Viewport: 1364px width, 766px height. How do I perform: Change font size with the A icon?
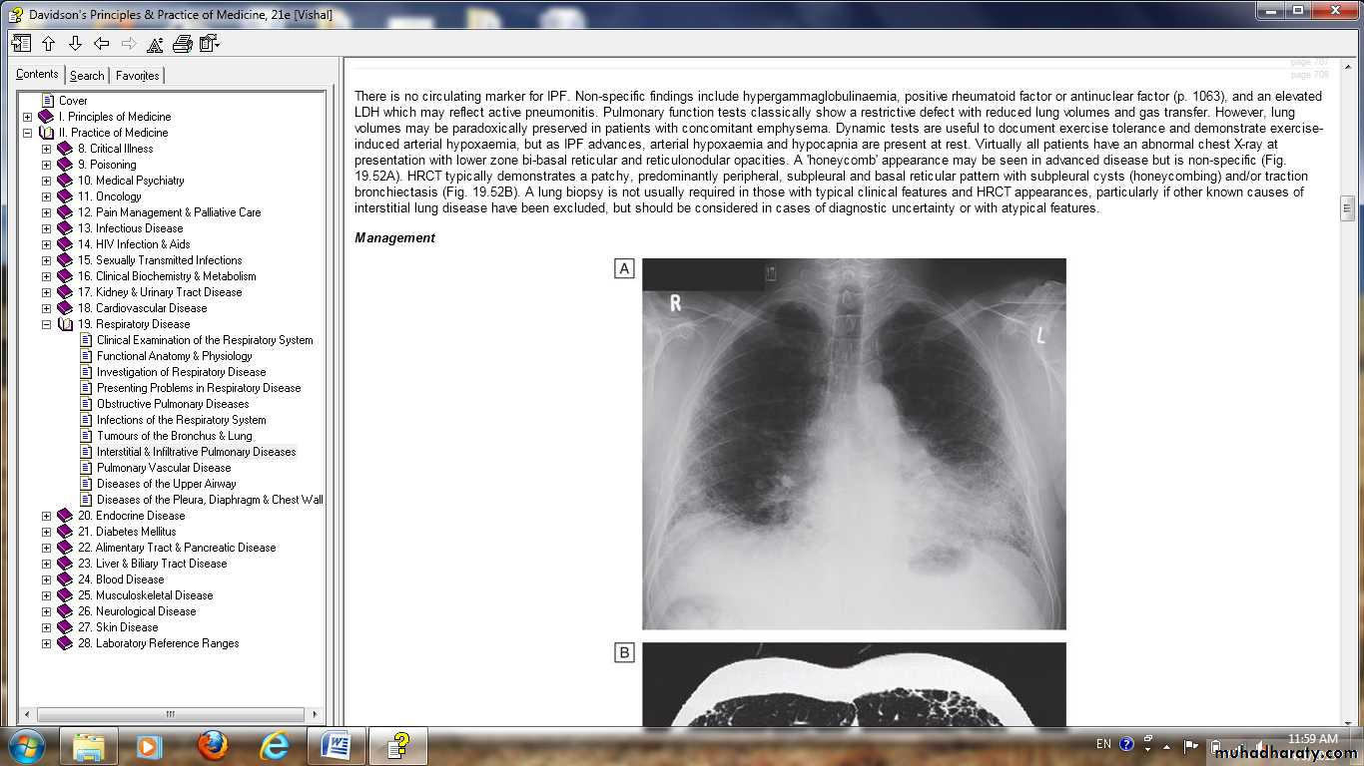click(x=155, y=44)
